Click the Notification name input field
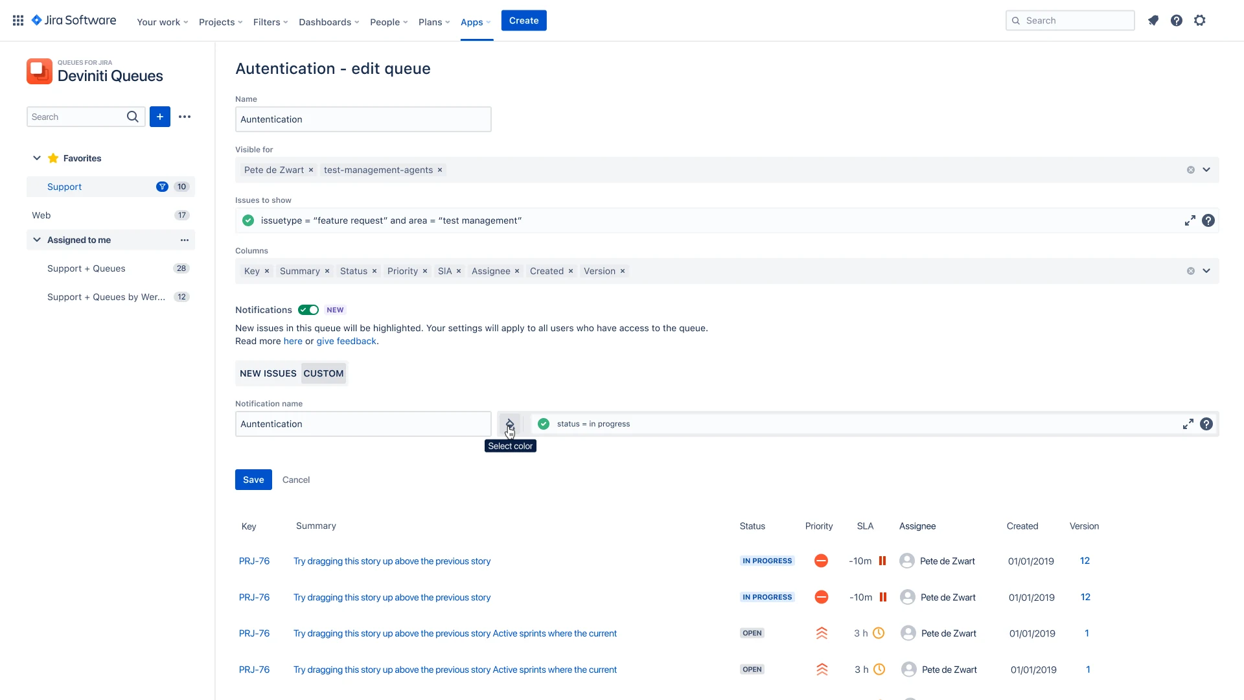 [363, 424]
